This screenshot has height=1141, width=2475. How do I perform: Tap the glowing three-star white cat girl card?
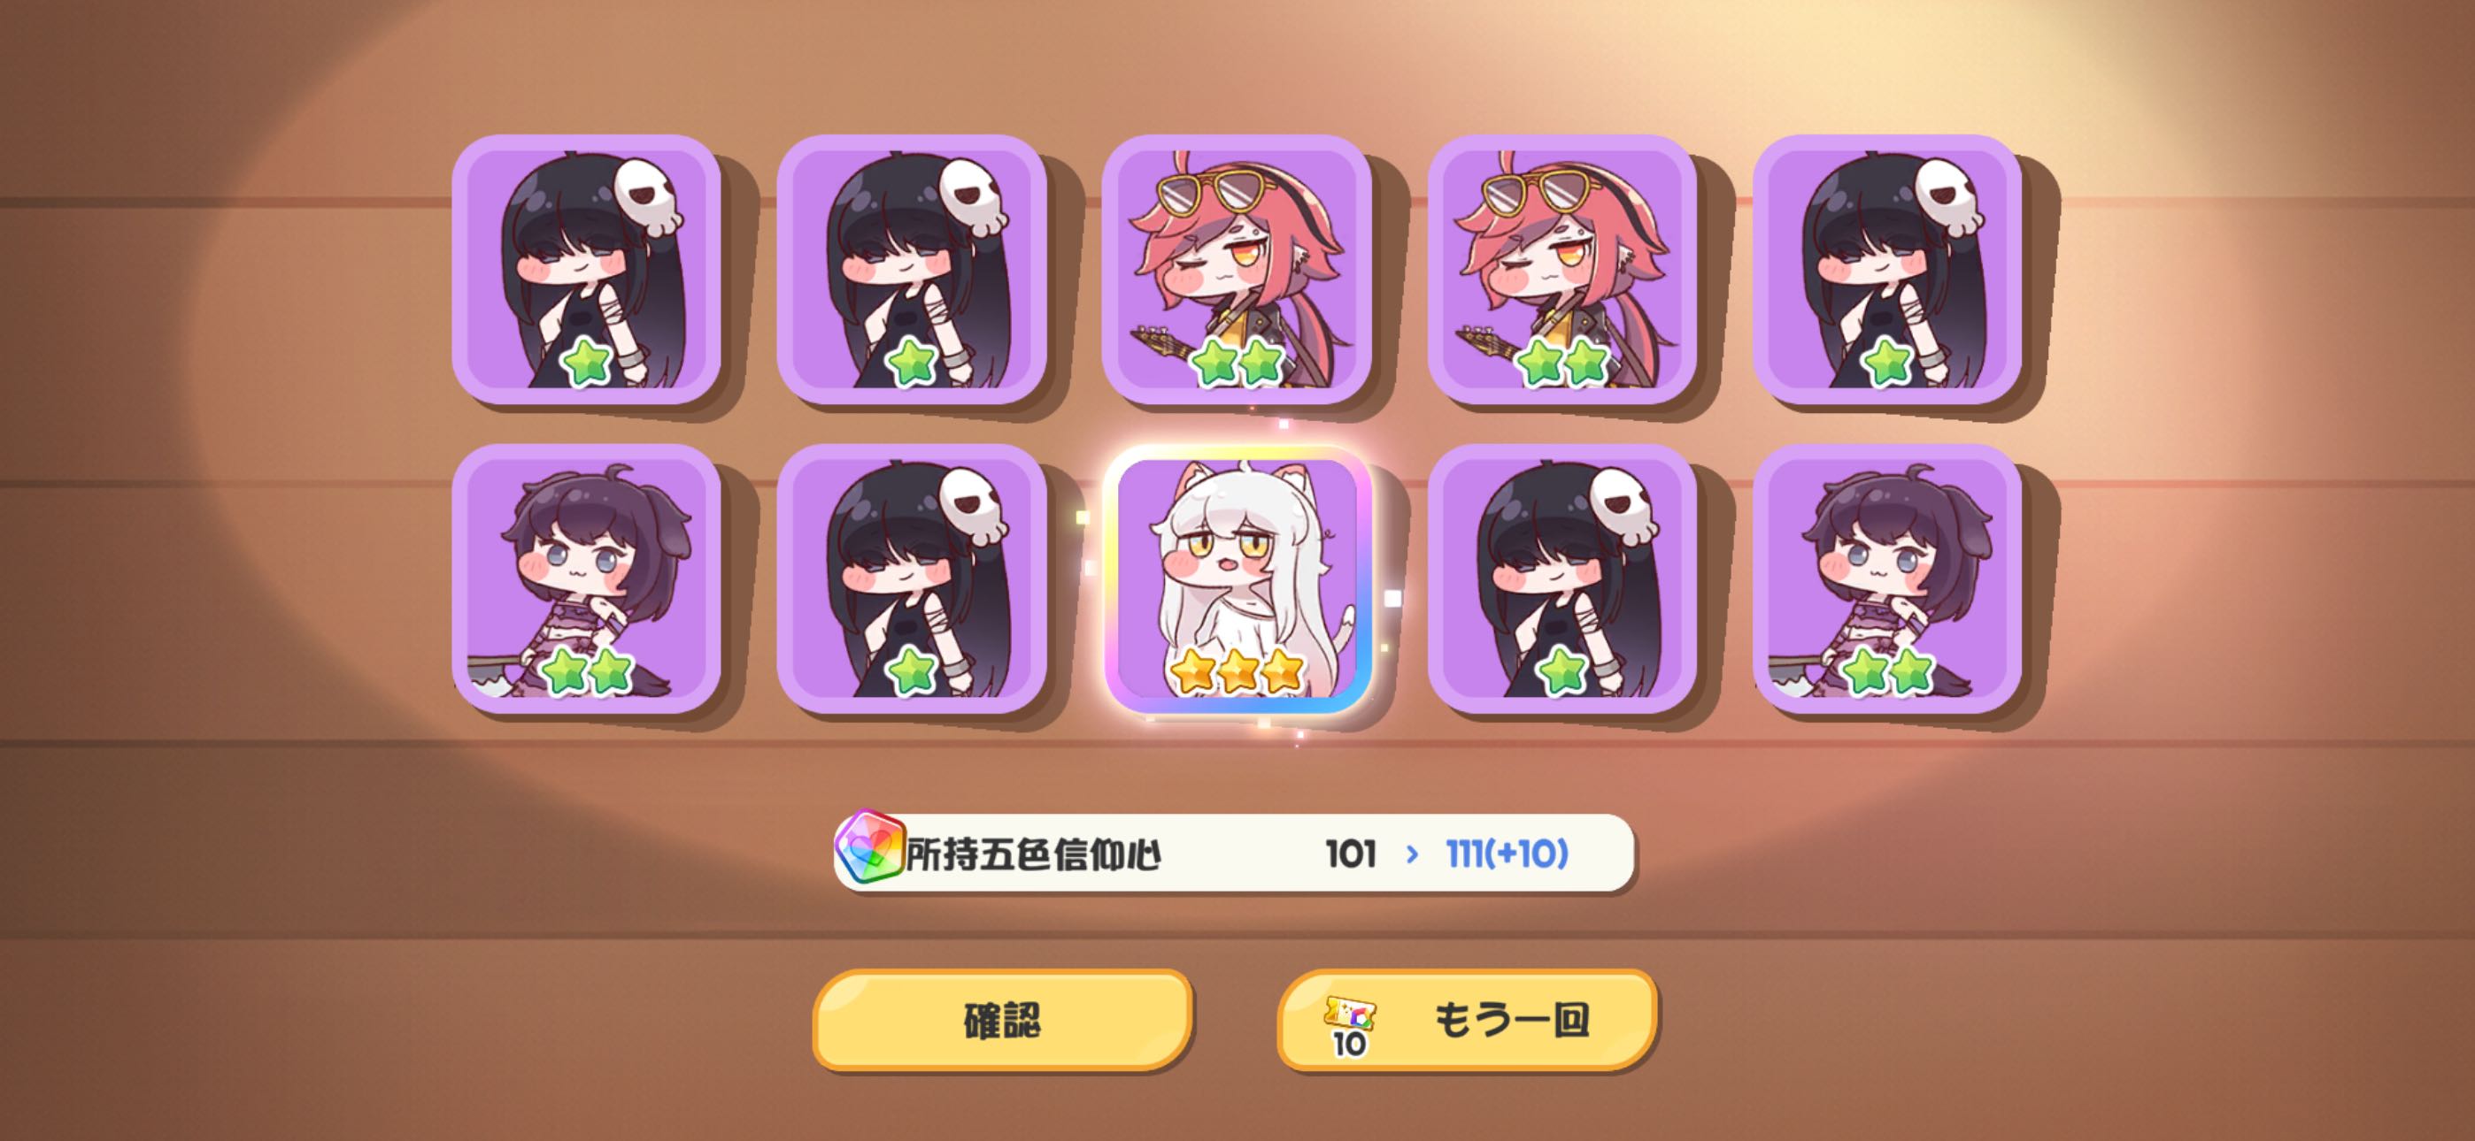(1237, 579)
